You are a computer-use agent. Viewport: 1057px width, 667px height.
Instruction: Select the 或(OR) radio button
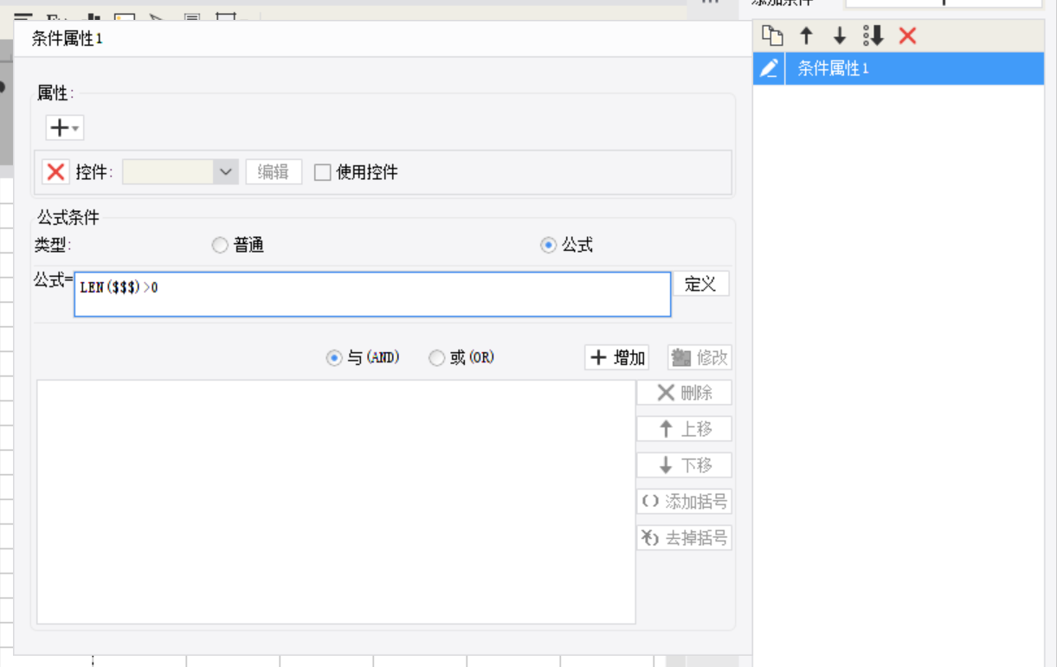[x=437, y=358]
